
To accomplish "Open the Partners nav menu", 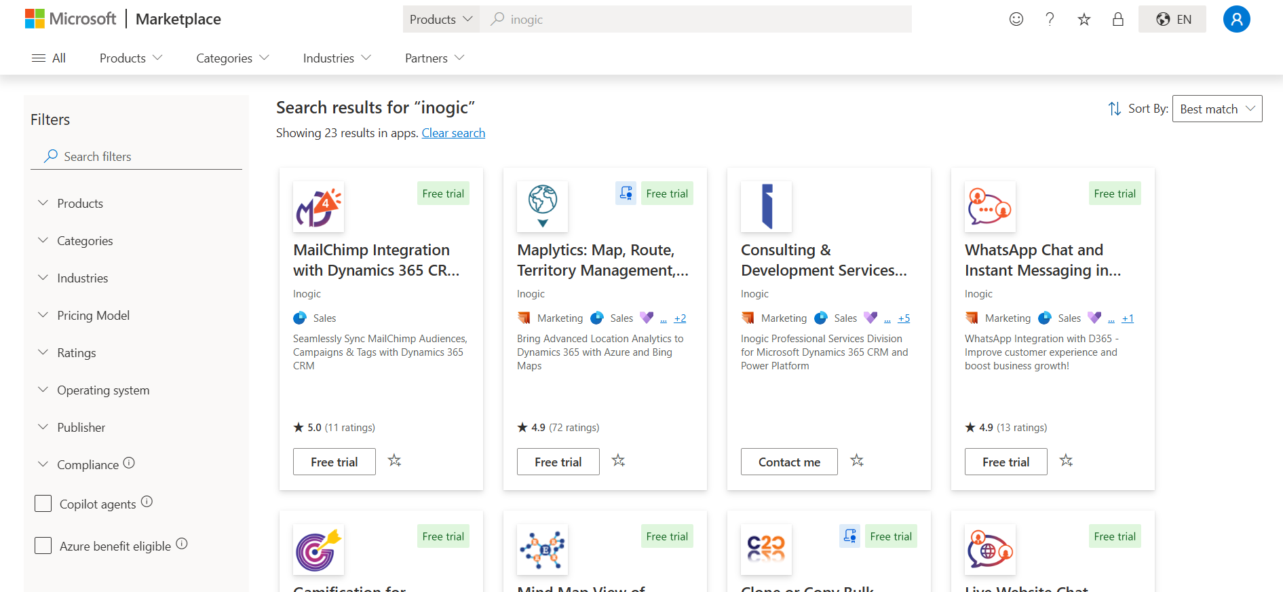I will click(x=435, y=58).
